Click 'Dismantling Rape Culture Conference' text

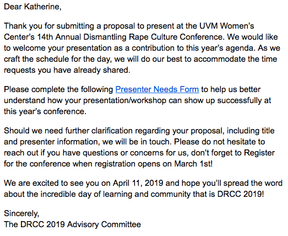[x=153, y=37]
